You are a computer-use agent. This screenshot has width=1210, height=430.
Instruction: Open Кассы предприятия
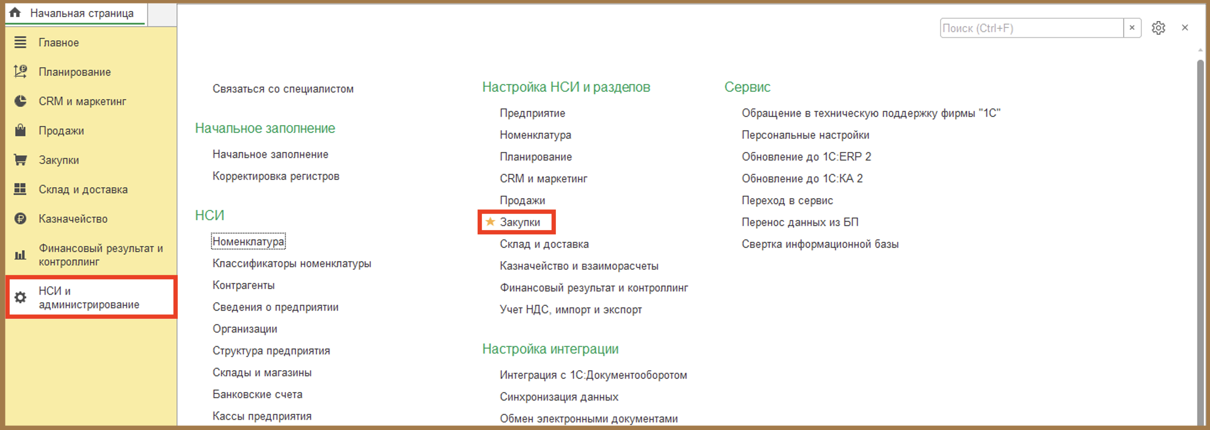(x=262, y=416)
